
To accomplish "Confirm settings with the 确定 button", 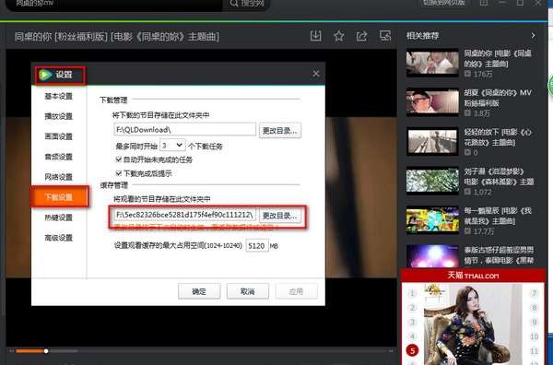I will click(x=199, y=291).
